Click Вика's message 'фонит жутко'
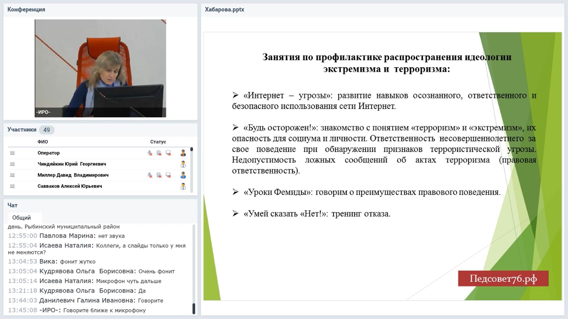Image resolution: width=568 pixels, height=319 pixels. point(52,262)
